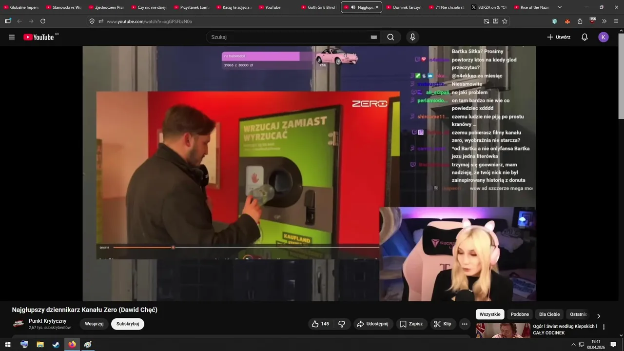Start voice search with the microphone icon
The width and height of the screenshot is (624, 351).
tap(413, 37)
